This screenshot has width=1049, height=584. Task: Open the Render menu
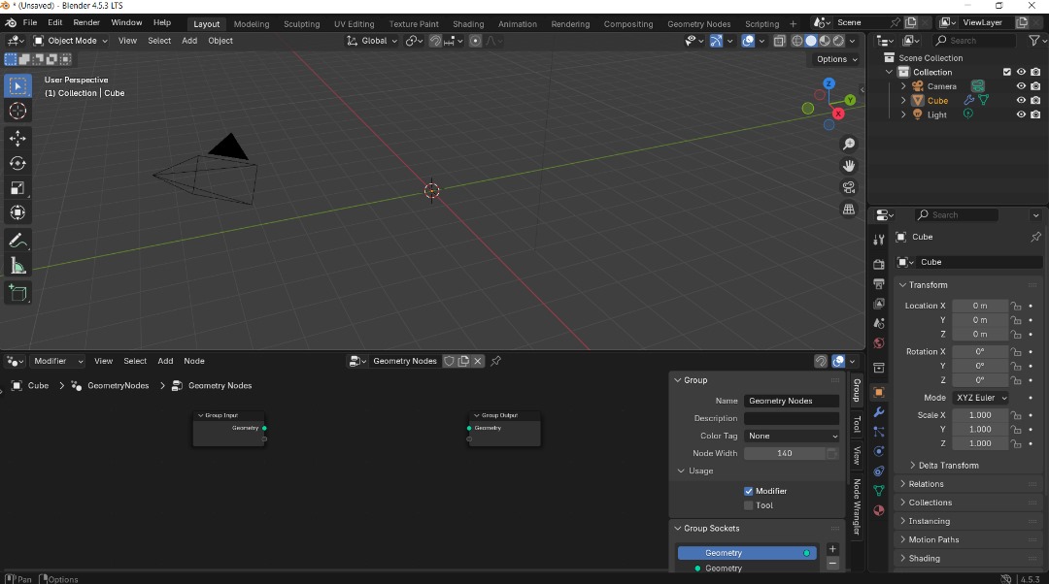click(86, 22)
